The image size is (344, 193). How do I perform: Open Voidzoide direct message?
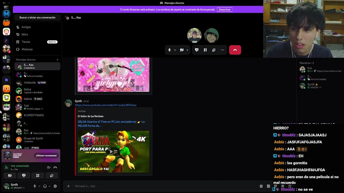pos(37,83)
